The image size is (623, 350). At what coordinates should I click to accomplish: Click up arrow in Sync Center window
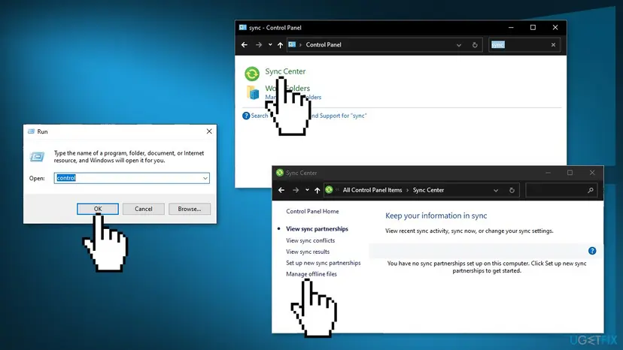click(x=317, y=190)
